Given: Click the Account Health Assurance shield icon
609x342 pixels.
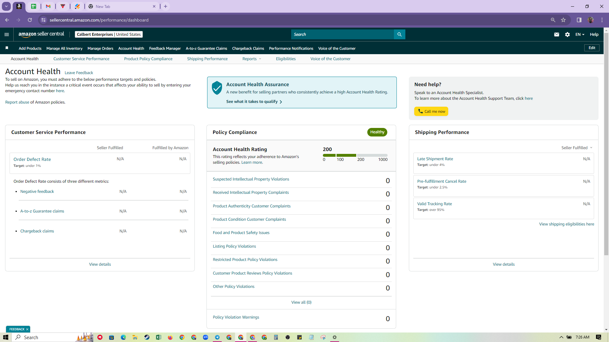Looking at the screenshot, I should click(217, 88).
